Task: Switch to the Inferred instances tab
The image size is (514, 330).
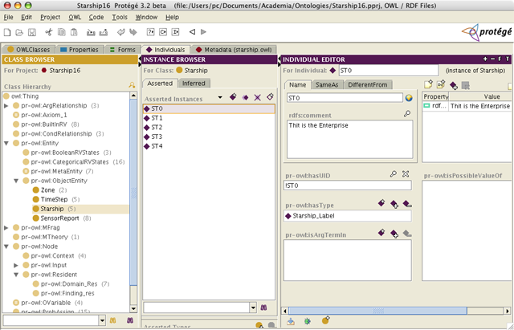Action: point(193,84)
